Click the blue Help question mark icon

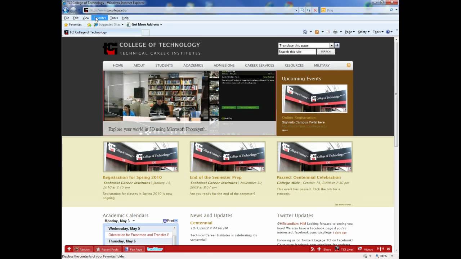point(388,32)
